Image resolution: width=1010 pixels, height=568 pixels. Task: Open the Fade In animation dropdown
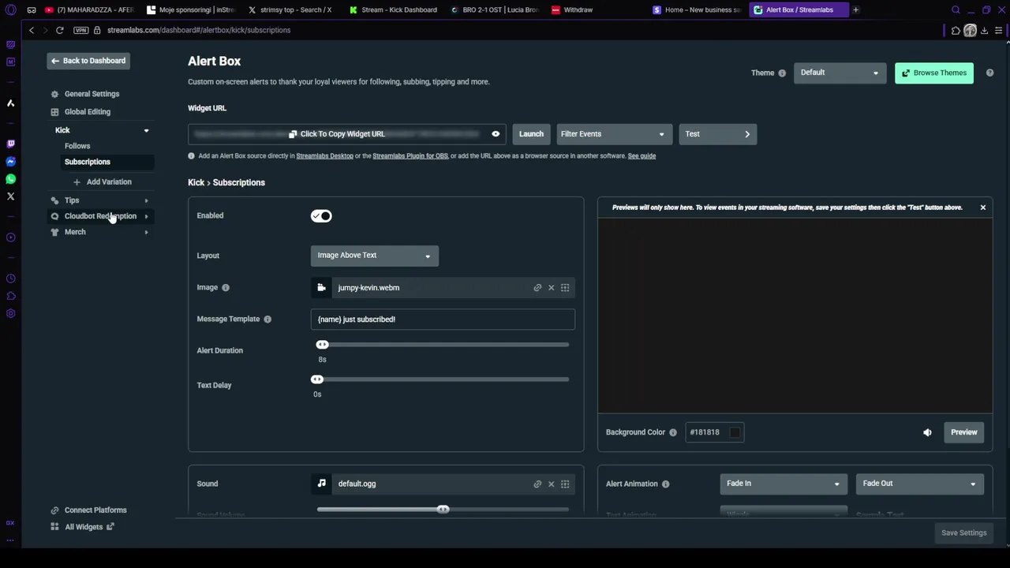pyautogui.click(x=784, y=484)
